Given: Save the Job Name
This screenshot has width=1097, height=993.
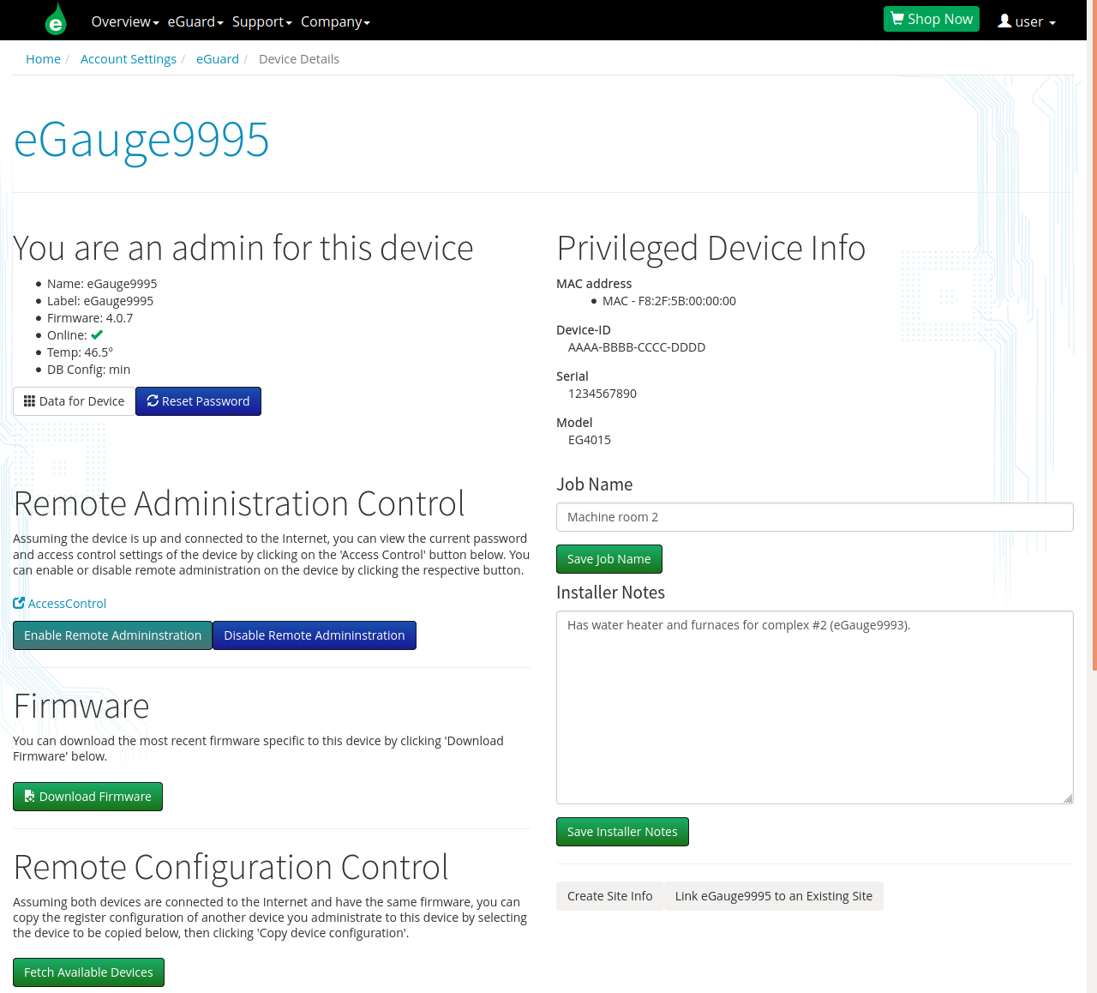Looking at the screenshot, I should (609, 559).
